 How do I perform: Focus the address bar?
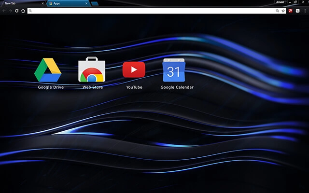[156, 11]
